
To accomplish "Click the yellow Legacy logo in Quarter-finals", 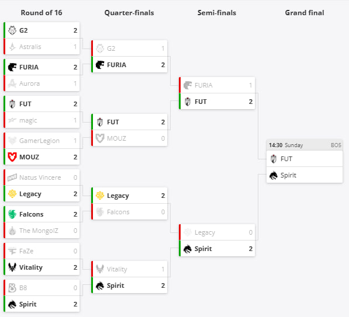I will (100, 196).
